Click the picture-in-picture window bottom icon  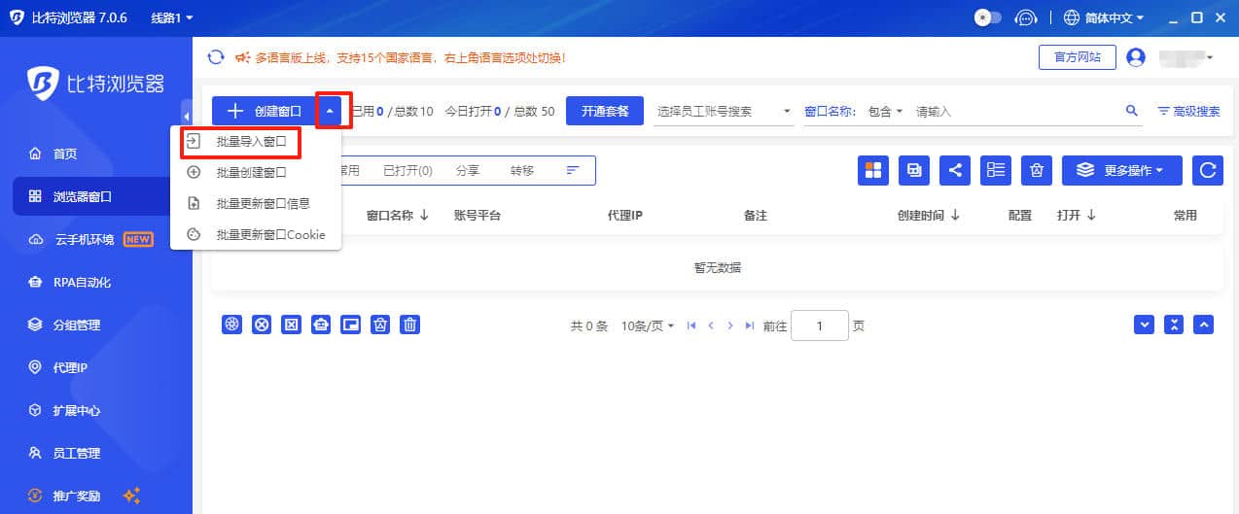tap(351, 325)
